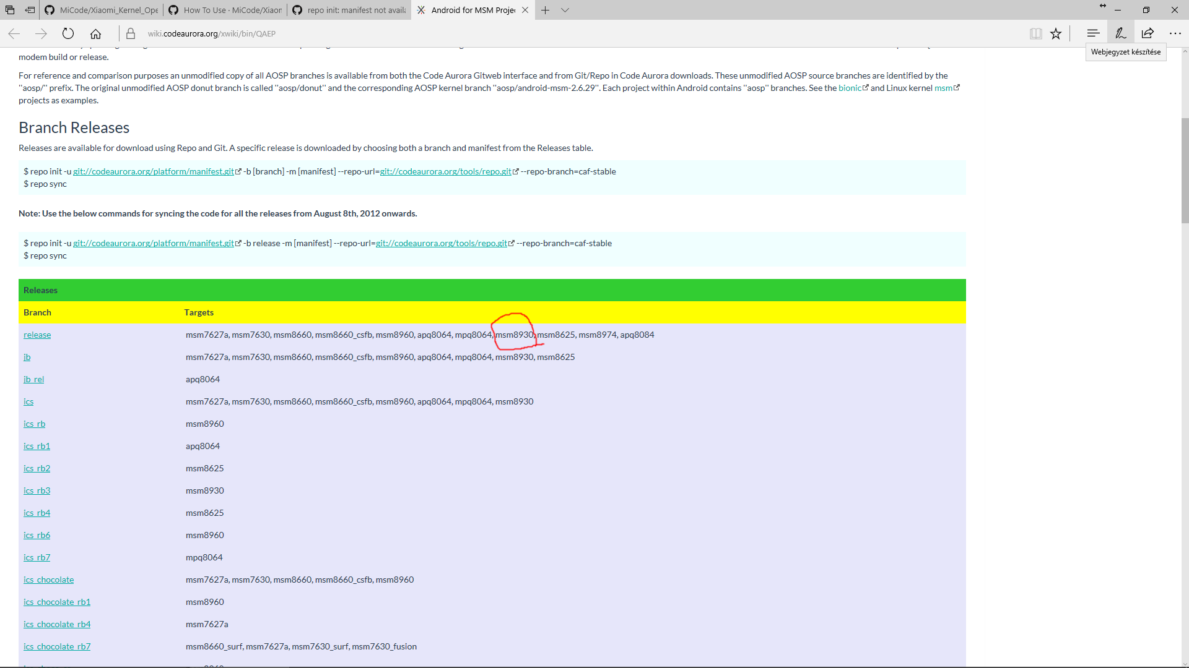Go to the browser home page
This screenshot has height=668, width=1189.
tap(96, 33)
